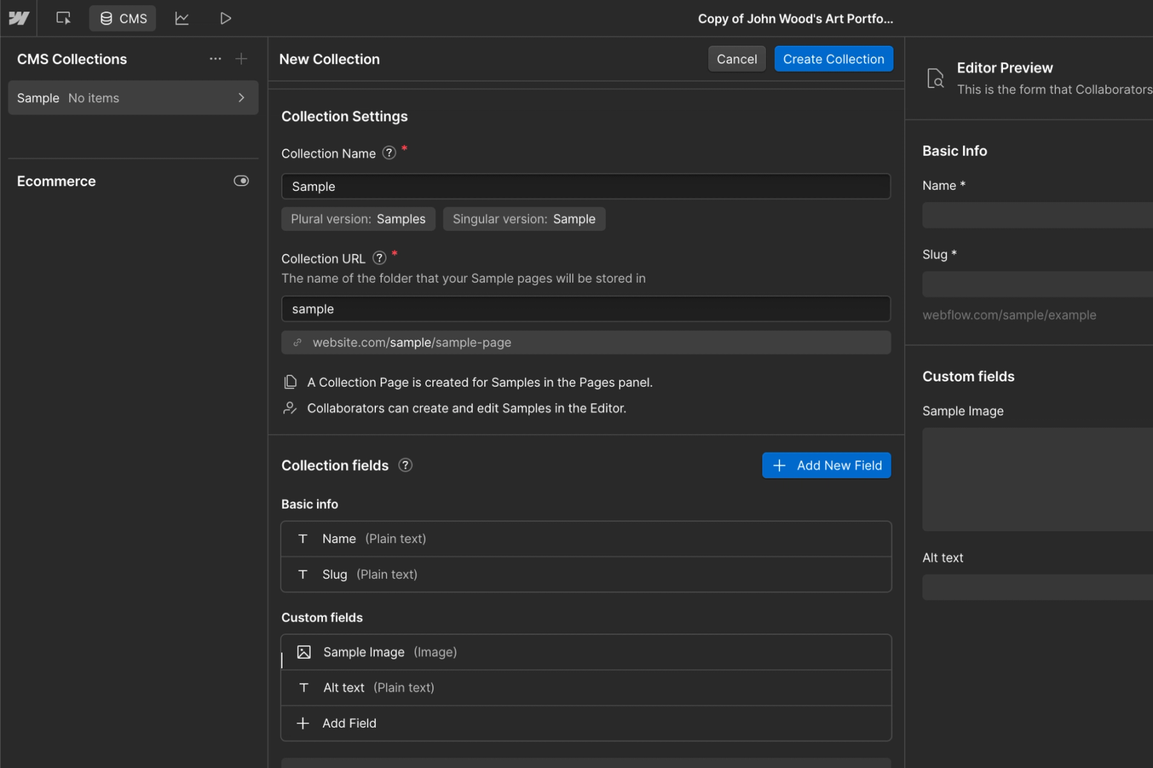
Task: Click Collection fields help question icon
Action: (405, 465)
